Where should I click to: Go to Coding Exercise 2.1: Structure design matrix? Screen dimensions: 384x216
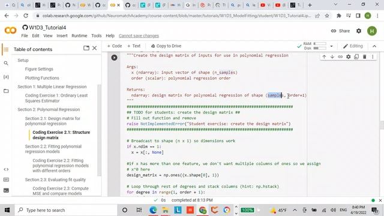pyautogui.click(x=61, y=135)
